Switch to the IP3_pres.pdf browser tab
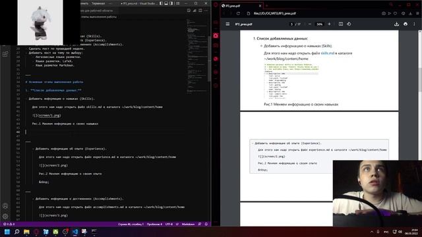 click(x=241, y=6)
